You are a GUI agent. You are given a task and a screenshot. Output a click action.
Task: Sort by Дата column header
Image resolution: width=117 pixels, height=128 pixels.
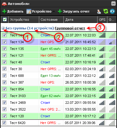[x=80, y=20]
